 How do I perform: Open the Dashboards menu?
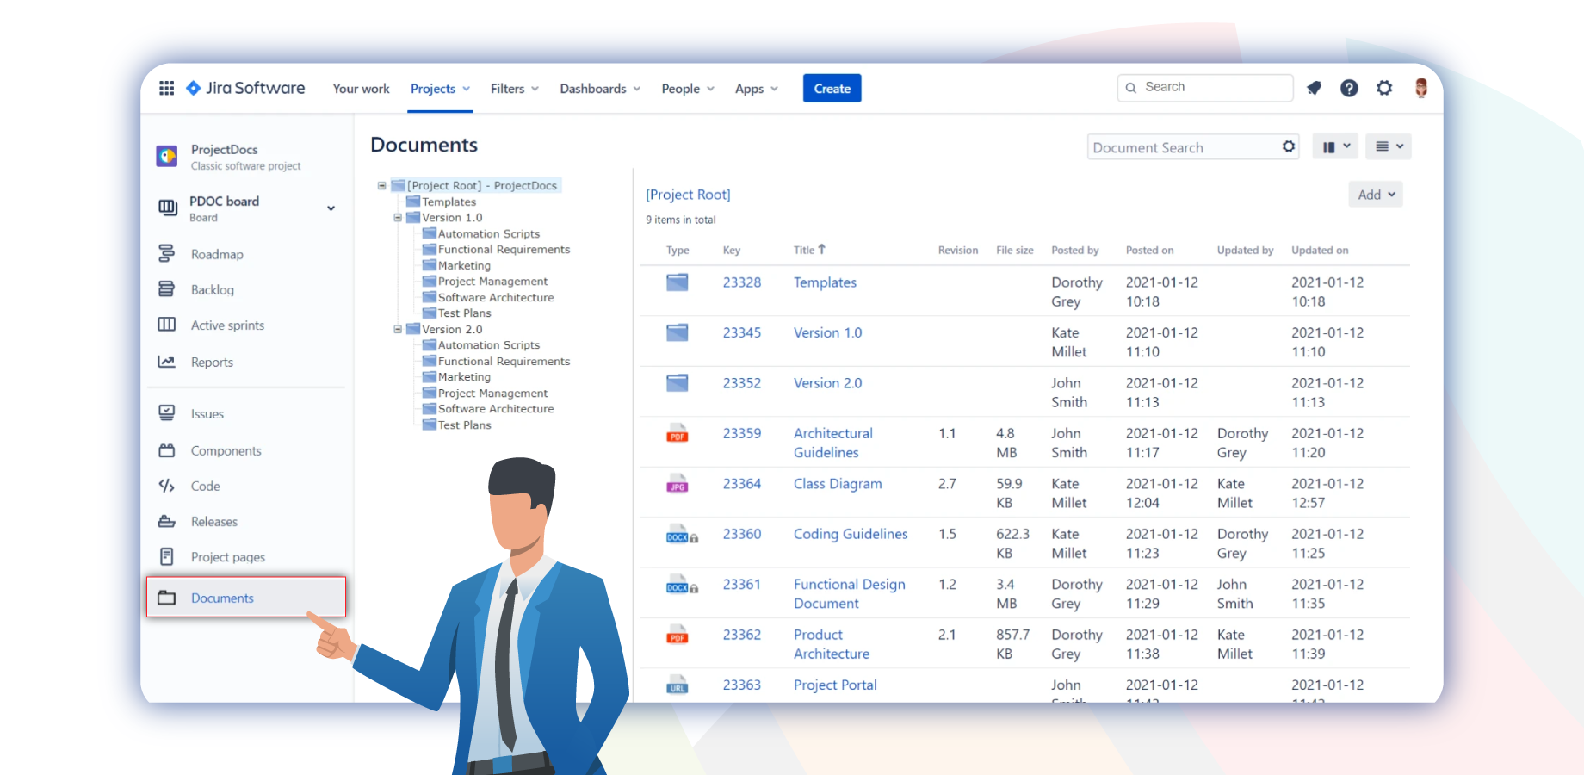click(x=600, y=89)
